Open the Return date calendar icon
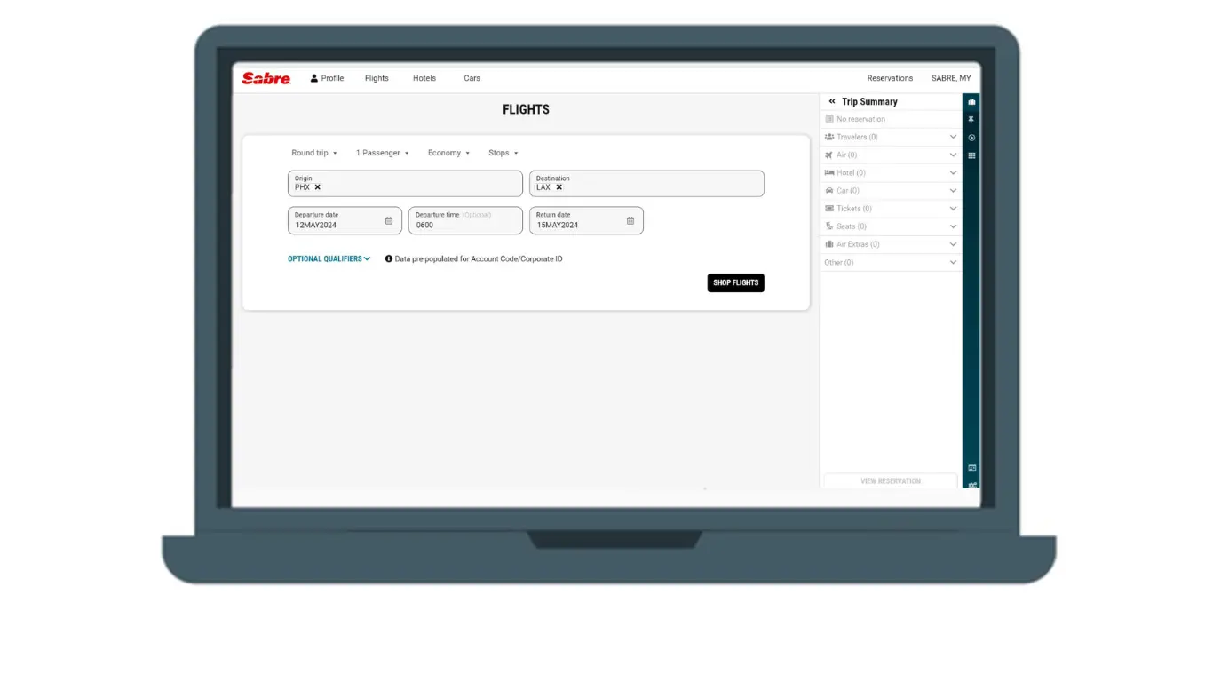The height and width of the screenshot is (682, 1213). 630,220
